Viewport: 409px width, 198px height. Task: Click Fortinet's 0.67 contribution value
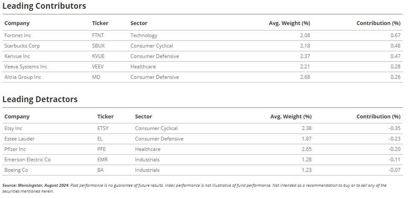[x=395, y=35]
